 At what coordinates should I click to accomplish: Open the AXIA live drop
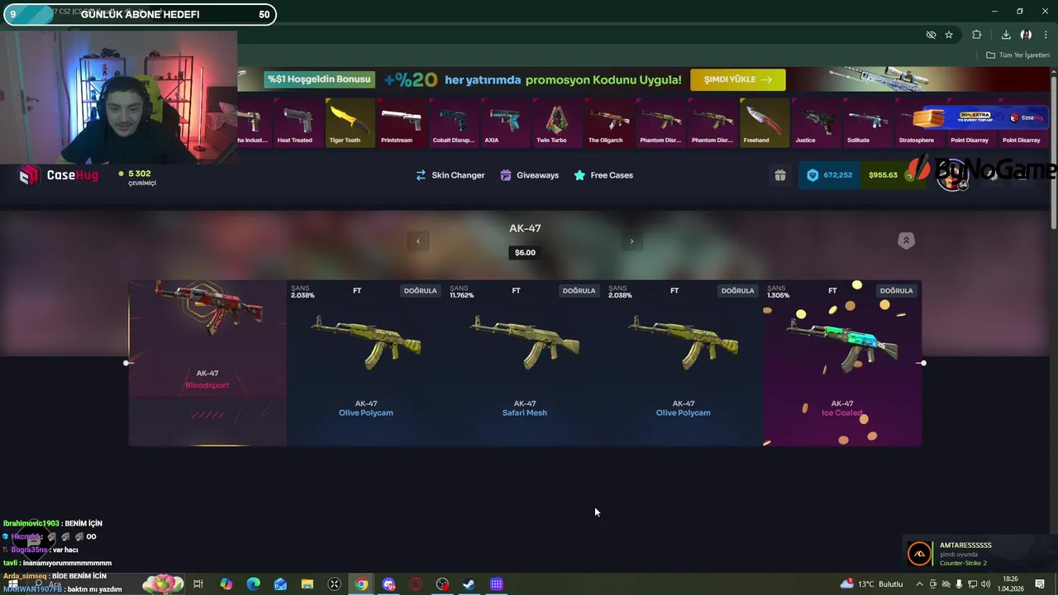pos(505,122)
